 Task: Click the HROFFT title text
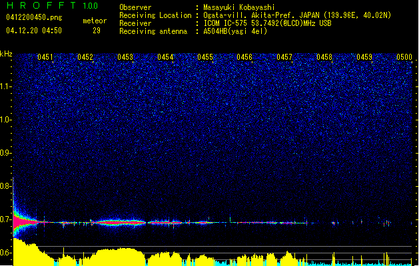[42, 5]
